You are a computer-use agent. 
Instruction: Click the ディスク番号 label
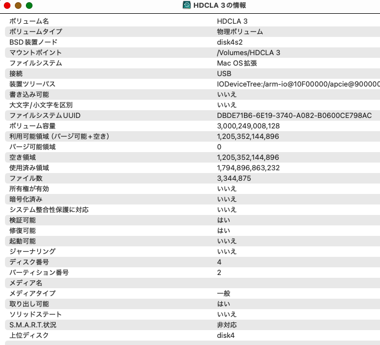(x=29, y=262)
